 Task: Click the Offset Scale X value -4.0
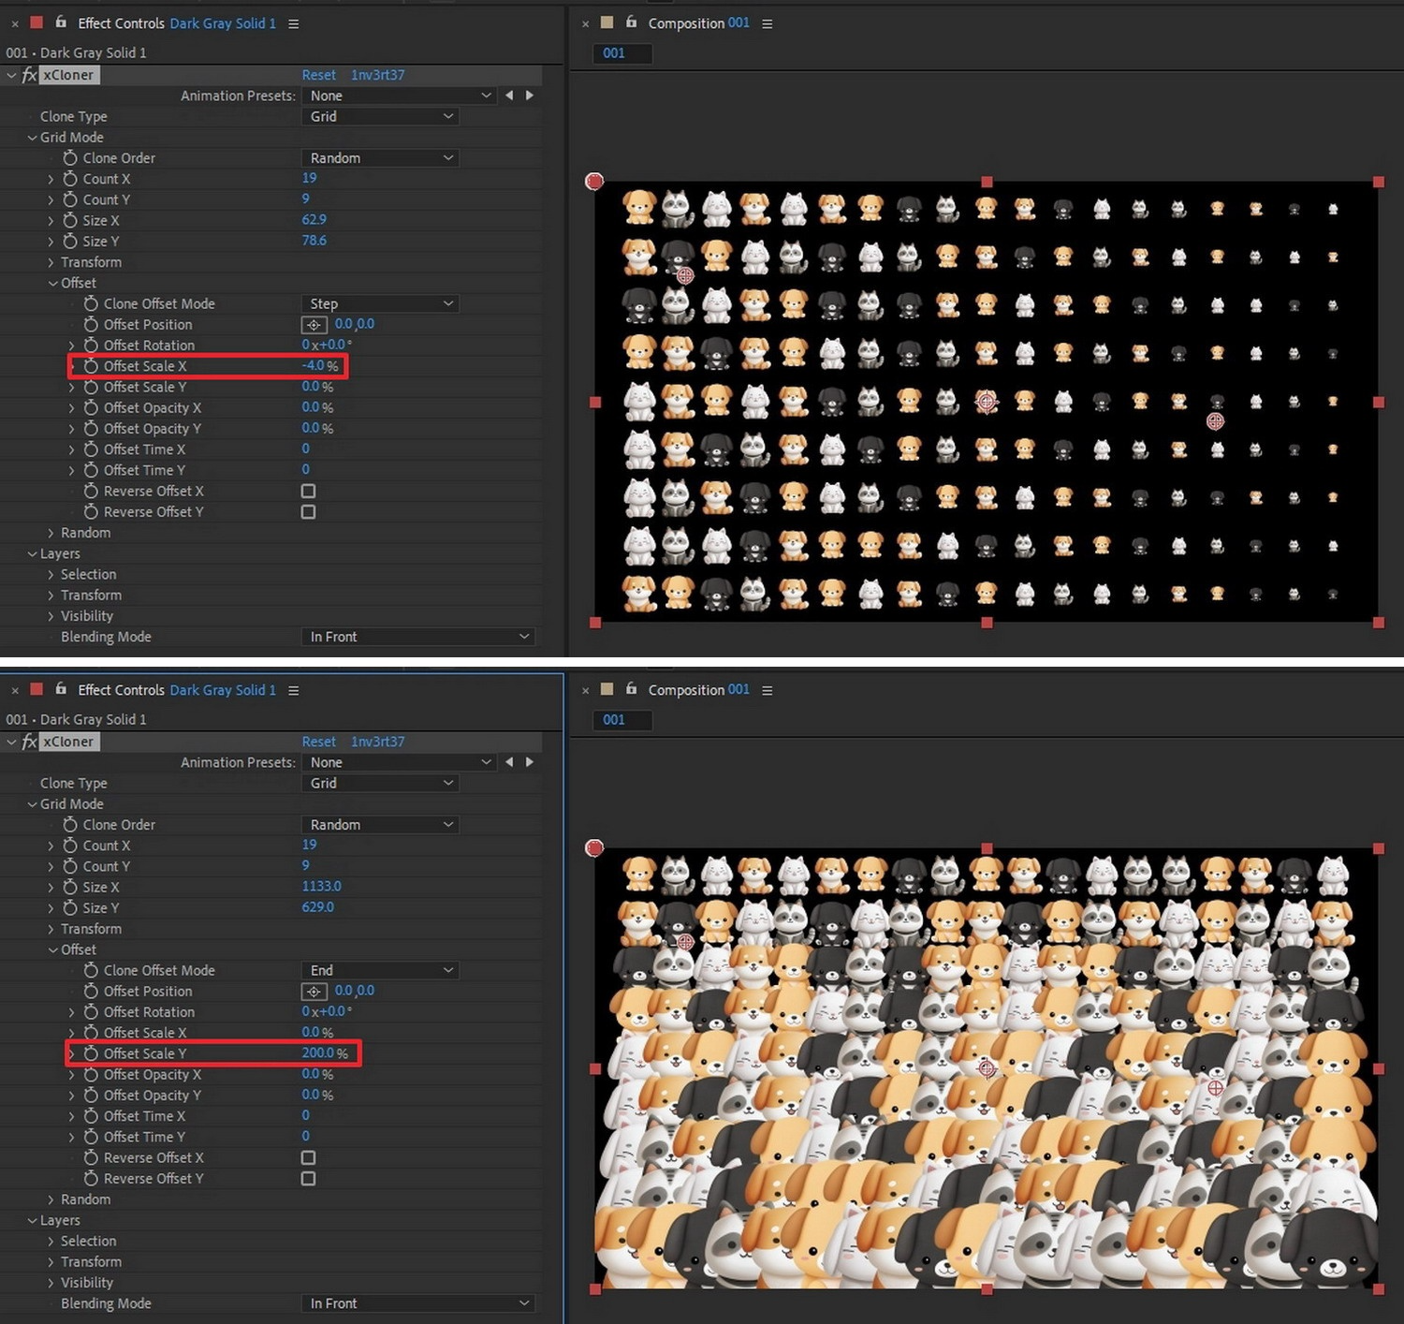click(314, 365)
